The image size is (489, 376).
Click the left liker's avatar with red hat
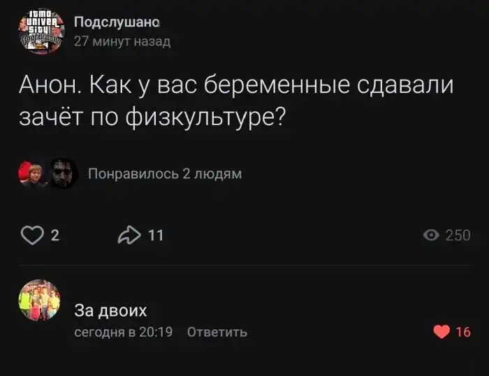pyautogui.click(x=33, y=174)
